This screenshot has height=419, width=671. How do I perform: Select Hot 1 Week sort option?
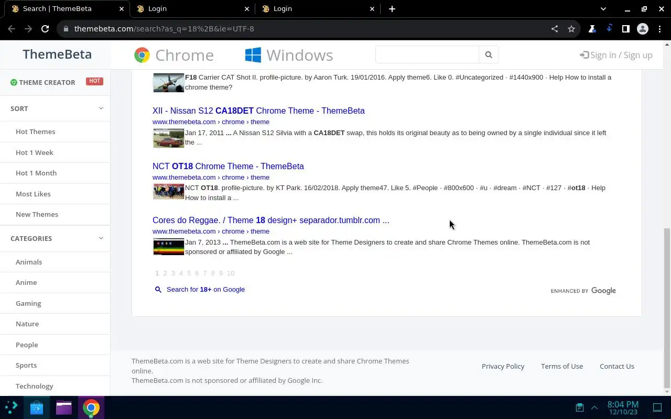point(35,152)
